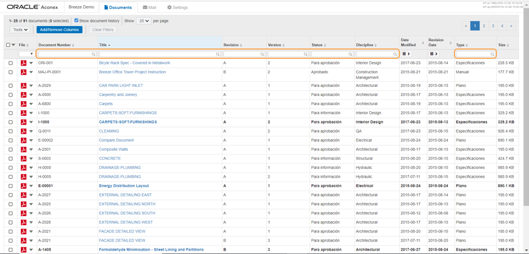Open Date Modified calendar filter icon
529x254 pixels.
coord(406,54)
